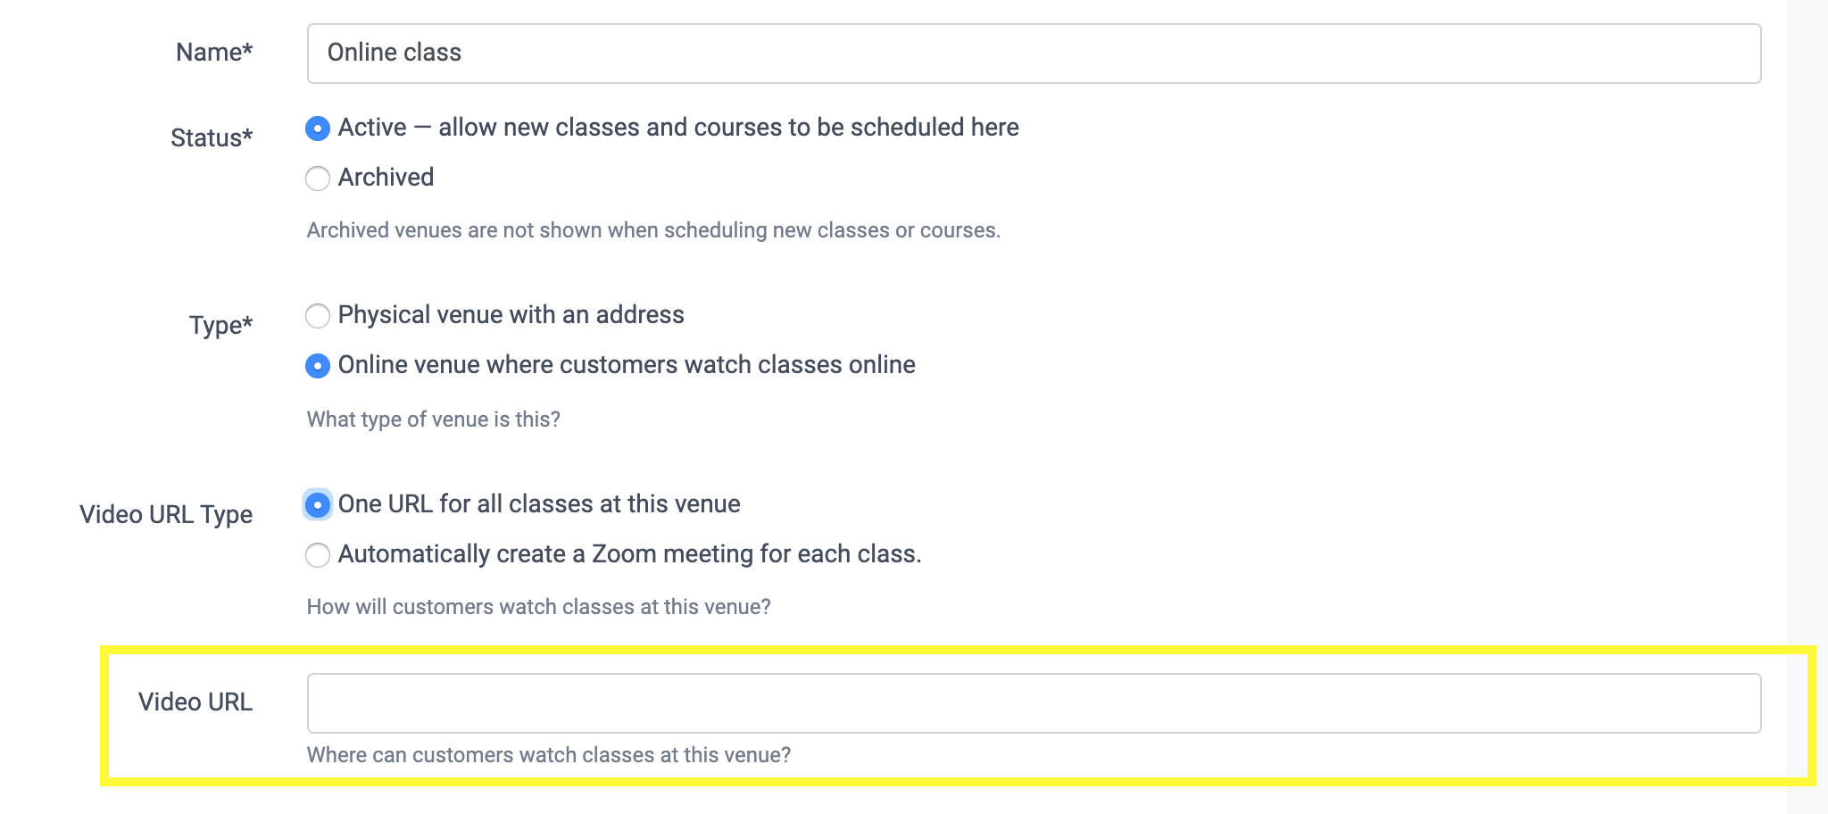Click the "What type of venue is this?" hint

[434, 419]
